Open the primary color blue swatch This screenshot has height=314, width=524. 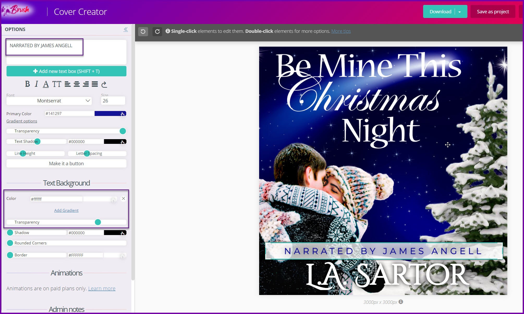tap(110, 114)
